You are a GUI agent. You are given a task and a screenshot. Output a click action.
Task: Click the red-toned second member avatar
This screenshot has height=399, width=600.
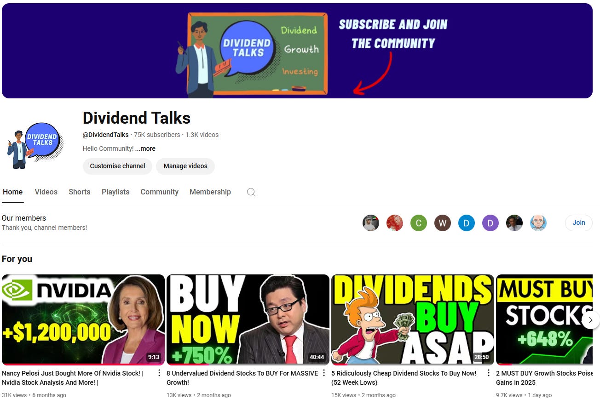click(x=395, y=223)
